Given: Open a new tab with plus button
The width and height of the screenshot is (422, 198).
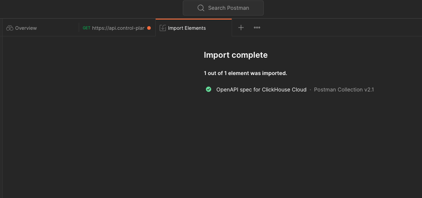Looking at the screenshot, I should tap(241, 28).
